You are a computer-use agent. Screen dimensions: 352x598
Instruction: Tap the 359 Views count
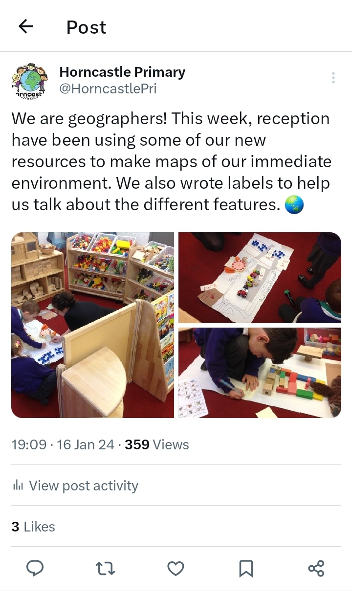pos(157,444)
